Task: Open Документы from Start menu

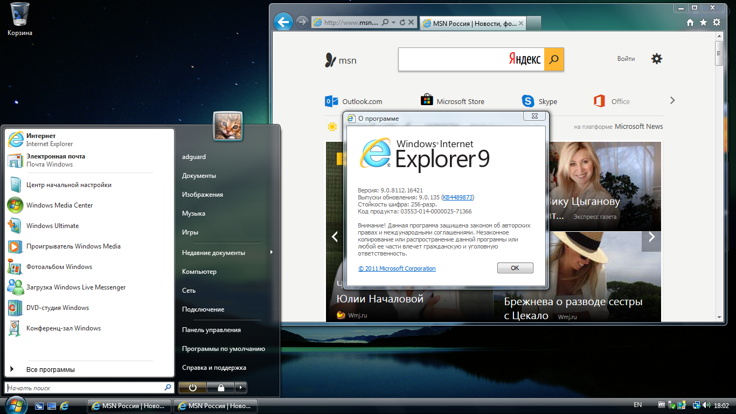Action: 199,176
